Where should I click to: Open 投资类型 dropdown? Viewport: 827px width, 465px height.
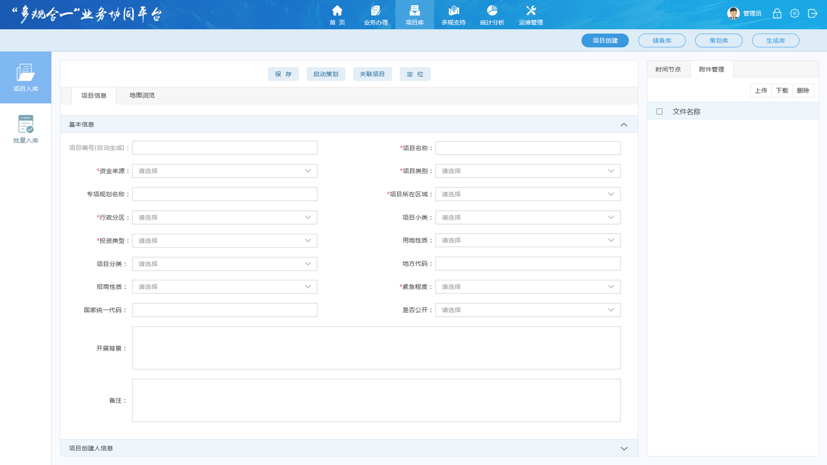click(225, 240)
